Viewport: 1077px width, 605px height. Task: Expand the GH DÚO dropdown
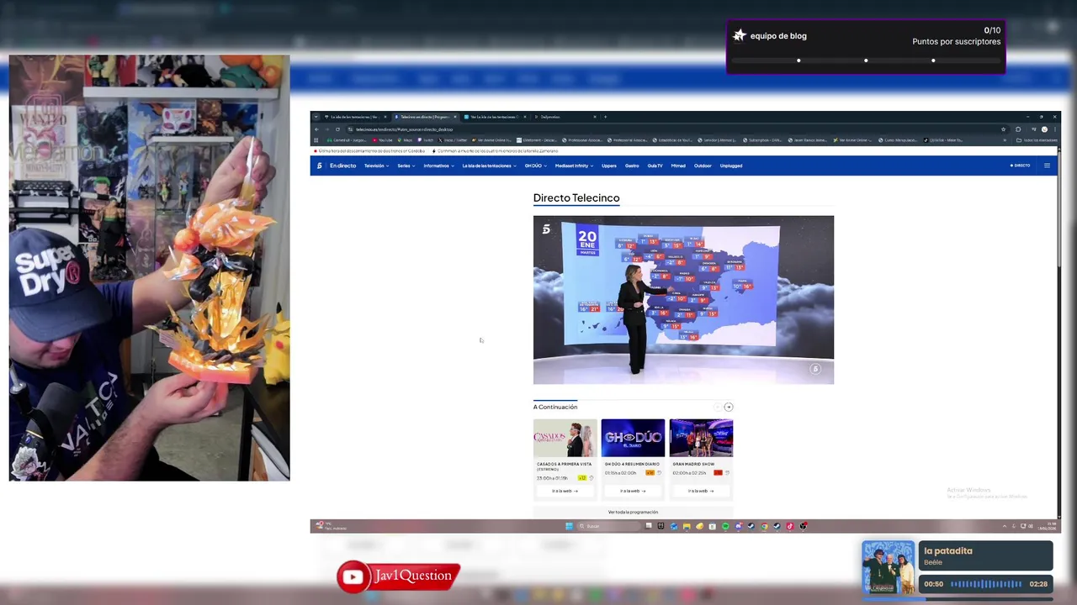[536, 166]
